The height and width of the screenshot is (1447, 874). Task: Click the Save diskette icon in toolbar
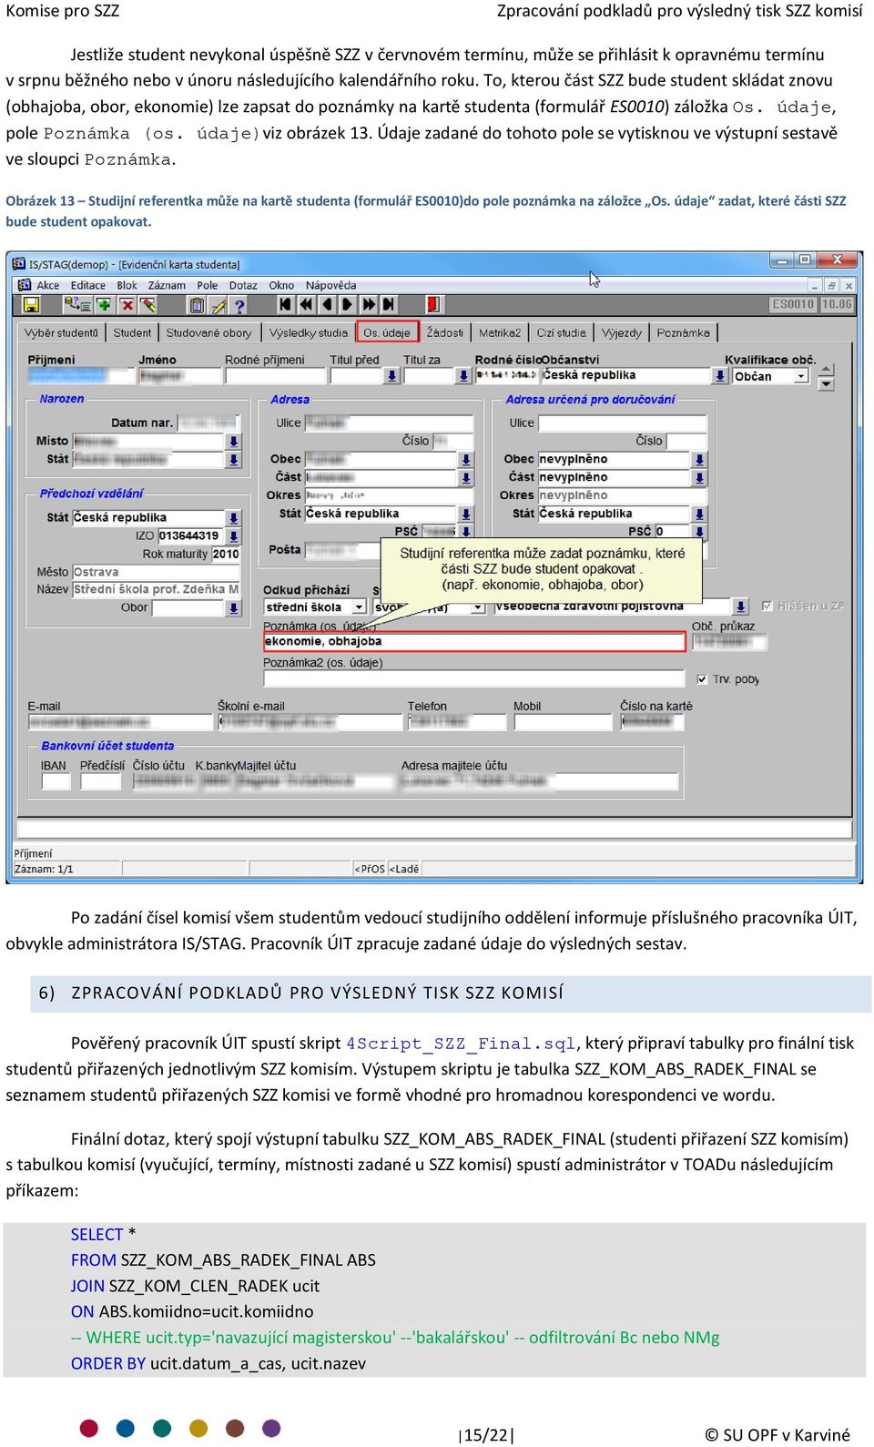click(x=31, y=304)
